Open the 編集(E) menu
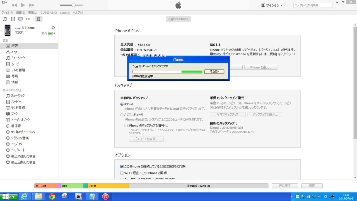The width and height of the screenshot is (357, 201). tap(20, 13)
